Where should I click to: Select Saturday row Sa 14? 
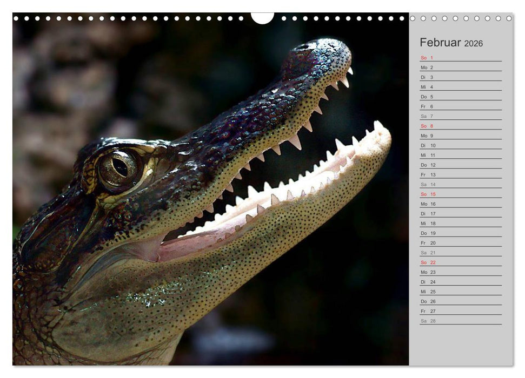pyautogui.click(x=460, y=184)
